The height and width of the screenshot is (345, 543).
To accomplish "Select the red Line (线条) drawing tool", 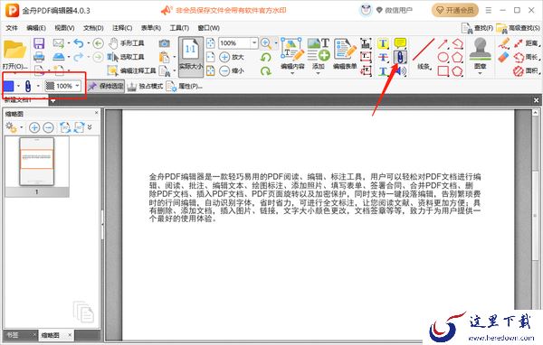I will pyautogui.click(x=424, y=54).
